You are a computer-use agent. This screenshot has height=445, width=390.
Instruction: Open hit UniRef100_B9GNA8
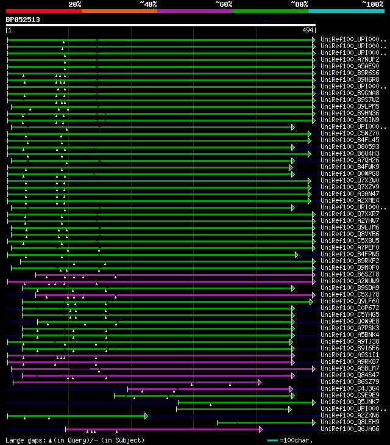point(350,93)
